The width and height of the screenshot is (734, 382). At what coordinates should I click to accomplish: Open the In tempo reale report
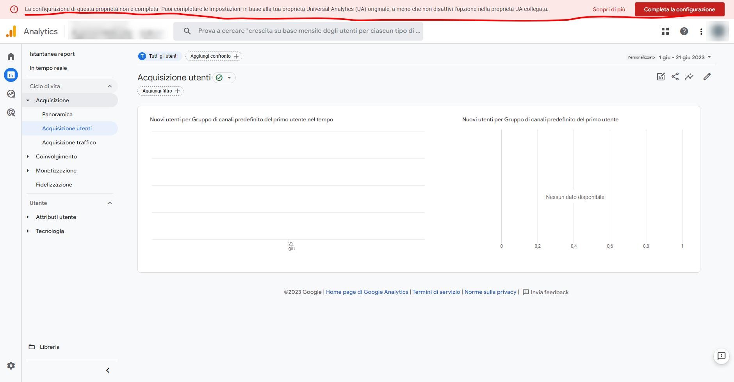click(48, 68)
